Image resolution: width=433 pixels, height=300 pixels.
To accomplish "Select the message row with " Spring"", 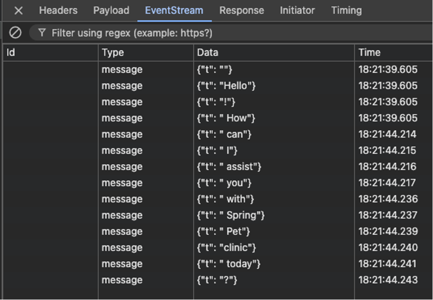I will click(218, 215).
